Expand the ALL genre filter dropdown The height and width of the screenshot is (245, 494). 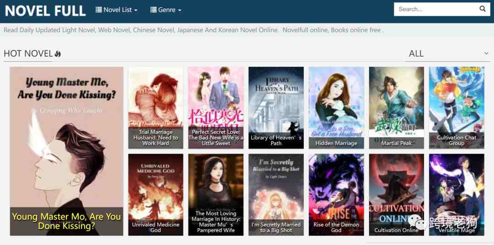(x=447, y=53)
